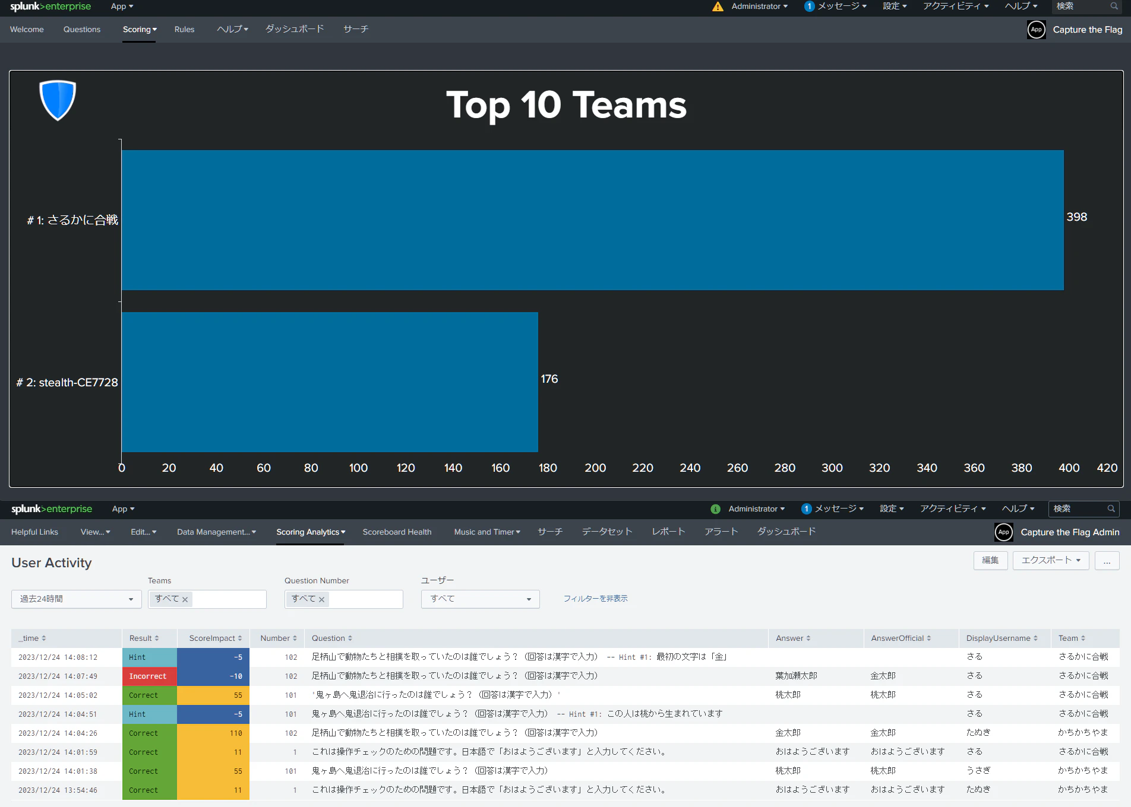Switch to the Questions tab
1131x807 pixels.
click(82, 30)
